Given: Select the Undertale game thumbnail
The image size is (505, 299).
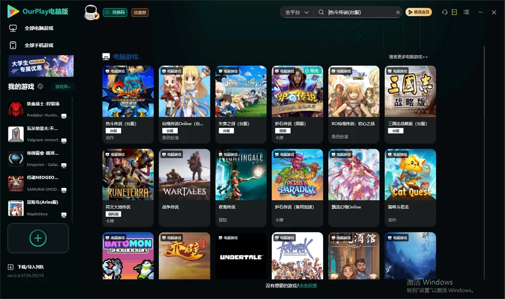Looking at the screenshot, I should pos(241,256).
